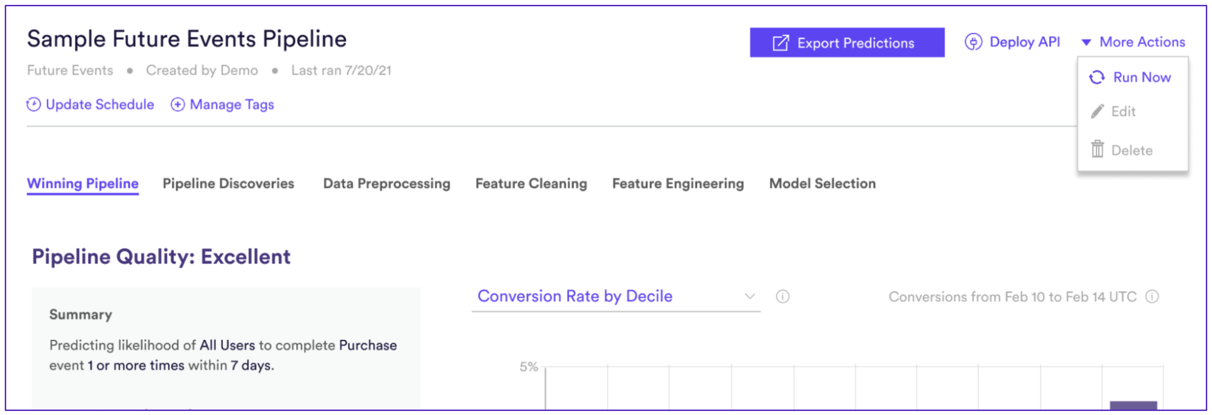Click the Run Now refresh icon
The image size is (1212, 415).
click(x=1097, y=77)
